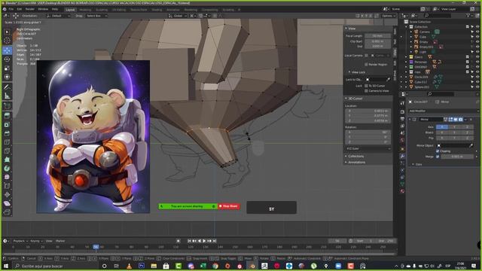Select the Measure ruler tool

[7, 96]
